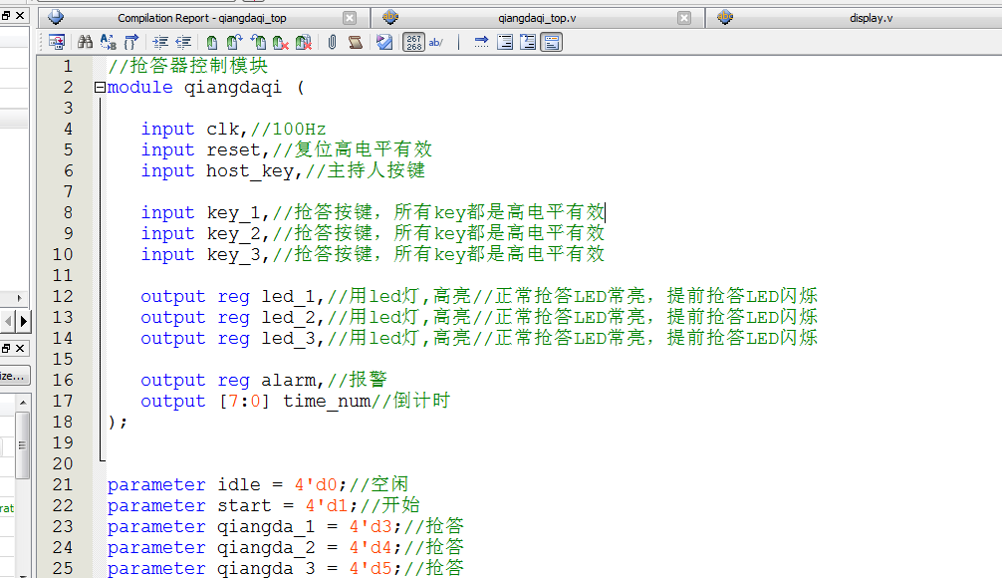1002x578 pixels.
Task: Toggle bookmark using the green flag icon
Action: click(x=212, y=42)
